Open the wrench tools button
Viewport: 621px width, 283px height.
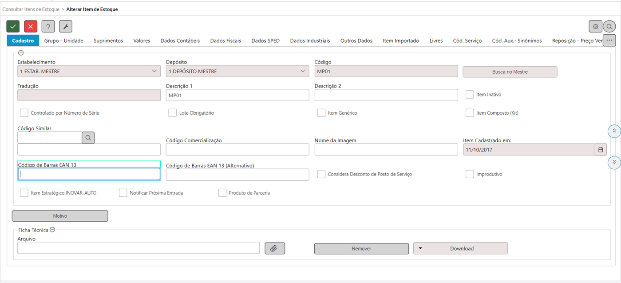coord(66,26)
